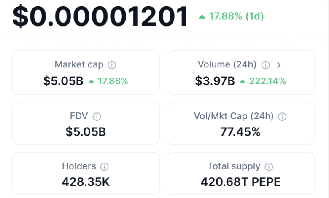Click the Vol/Mkt Cap (24h) info icon
The width and height of the screenshot is (329, 198).
click(x=282, y=117)
